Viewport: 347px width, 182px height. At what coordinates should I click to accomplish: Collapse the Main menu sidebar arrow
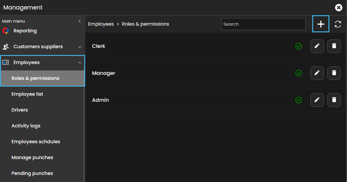point(80,21)
